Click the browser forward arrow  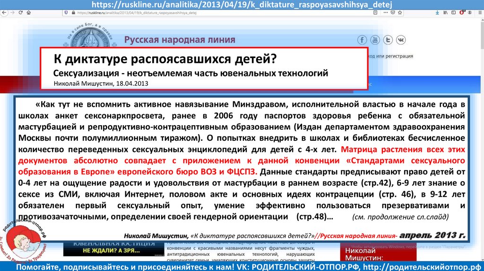(x=12, y=13)
